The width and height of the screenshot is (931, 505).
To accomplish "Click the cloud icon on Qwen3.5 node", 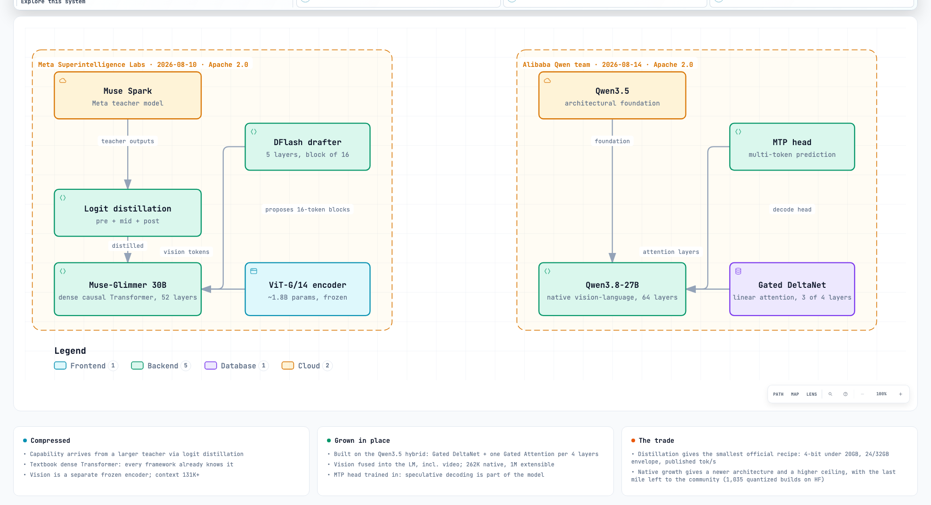I will click(x=547, y=81).
